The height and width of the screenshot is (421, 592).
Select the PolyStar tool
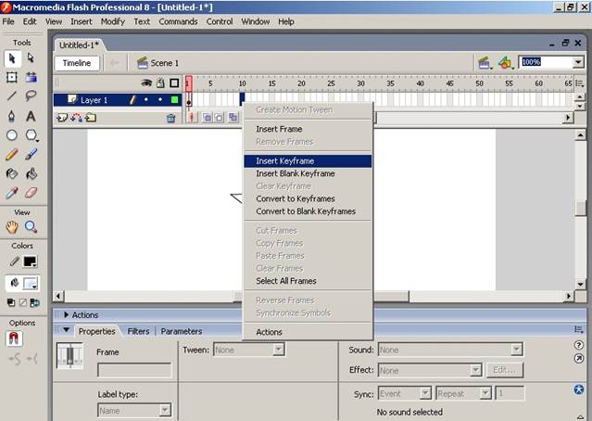coord(31,134)
